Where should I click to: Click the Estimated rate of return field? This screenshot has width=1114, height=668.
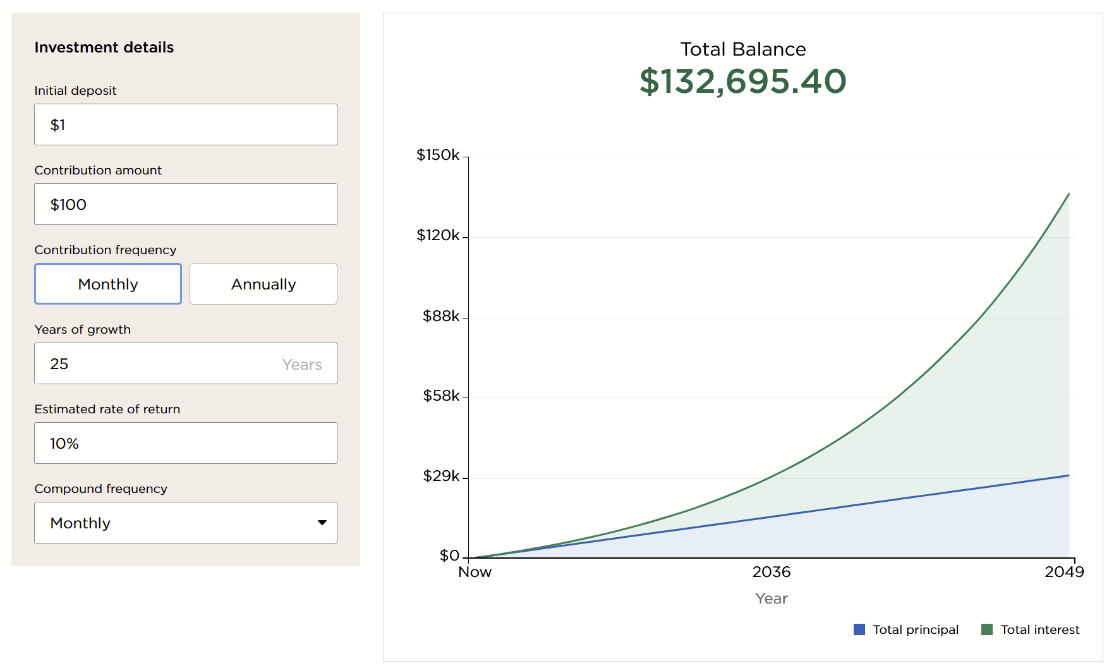[x=185, y=443]
